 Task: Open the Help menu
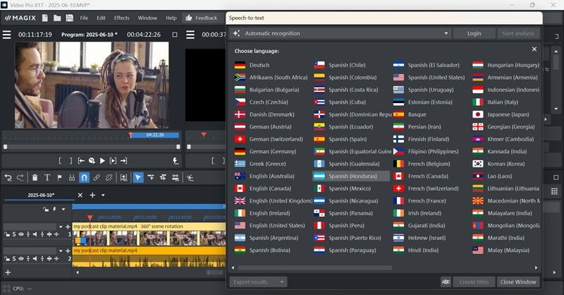click(171, 18)
